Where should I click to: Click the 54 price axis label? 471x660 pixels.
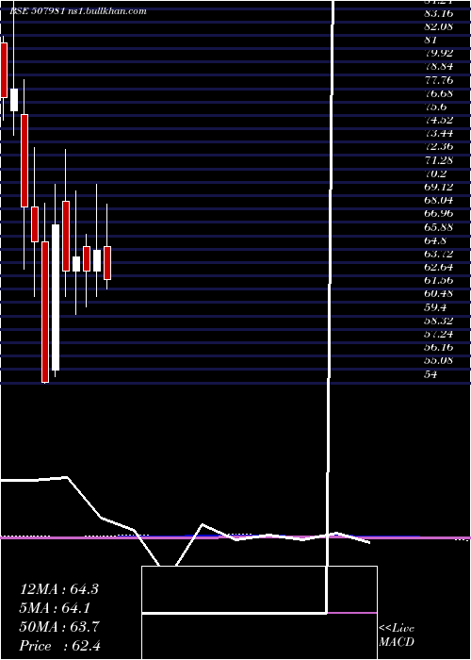tap(431, 374)
